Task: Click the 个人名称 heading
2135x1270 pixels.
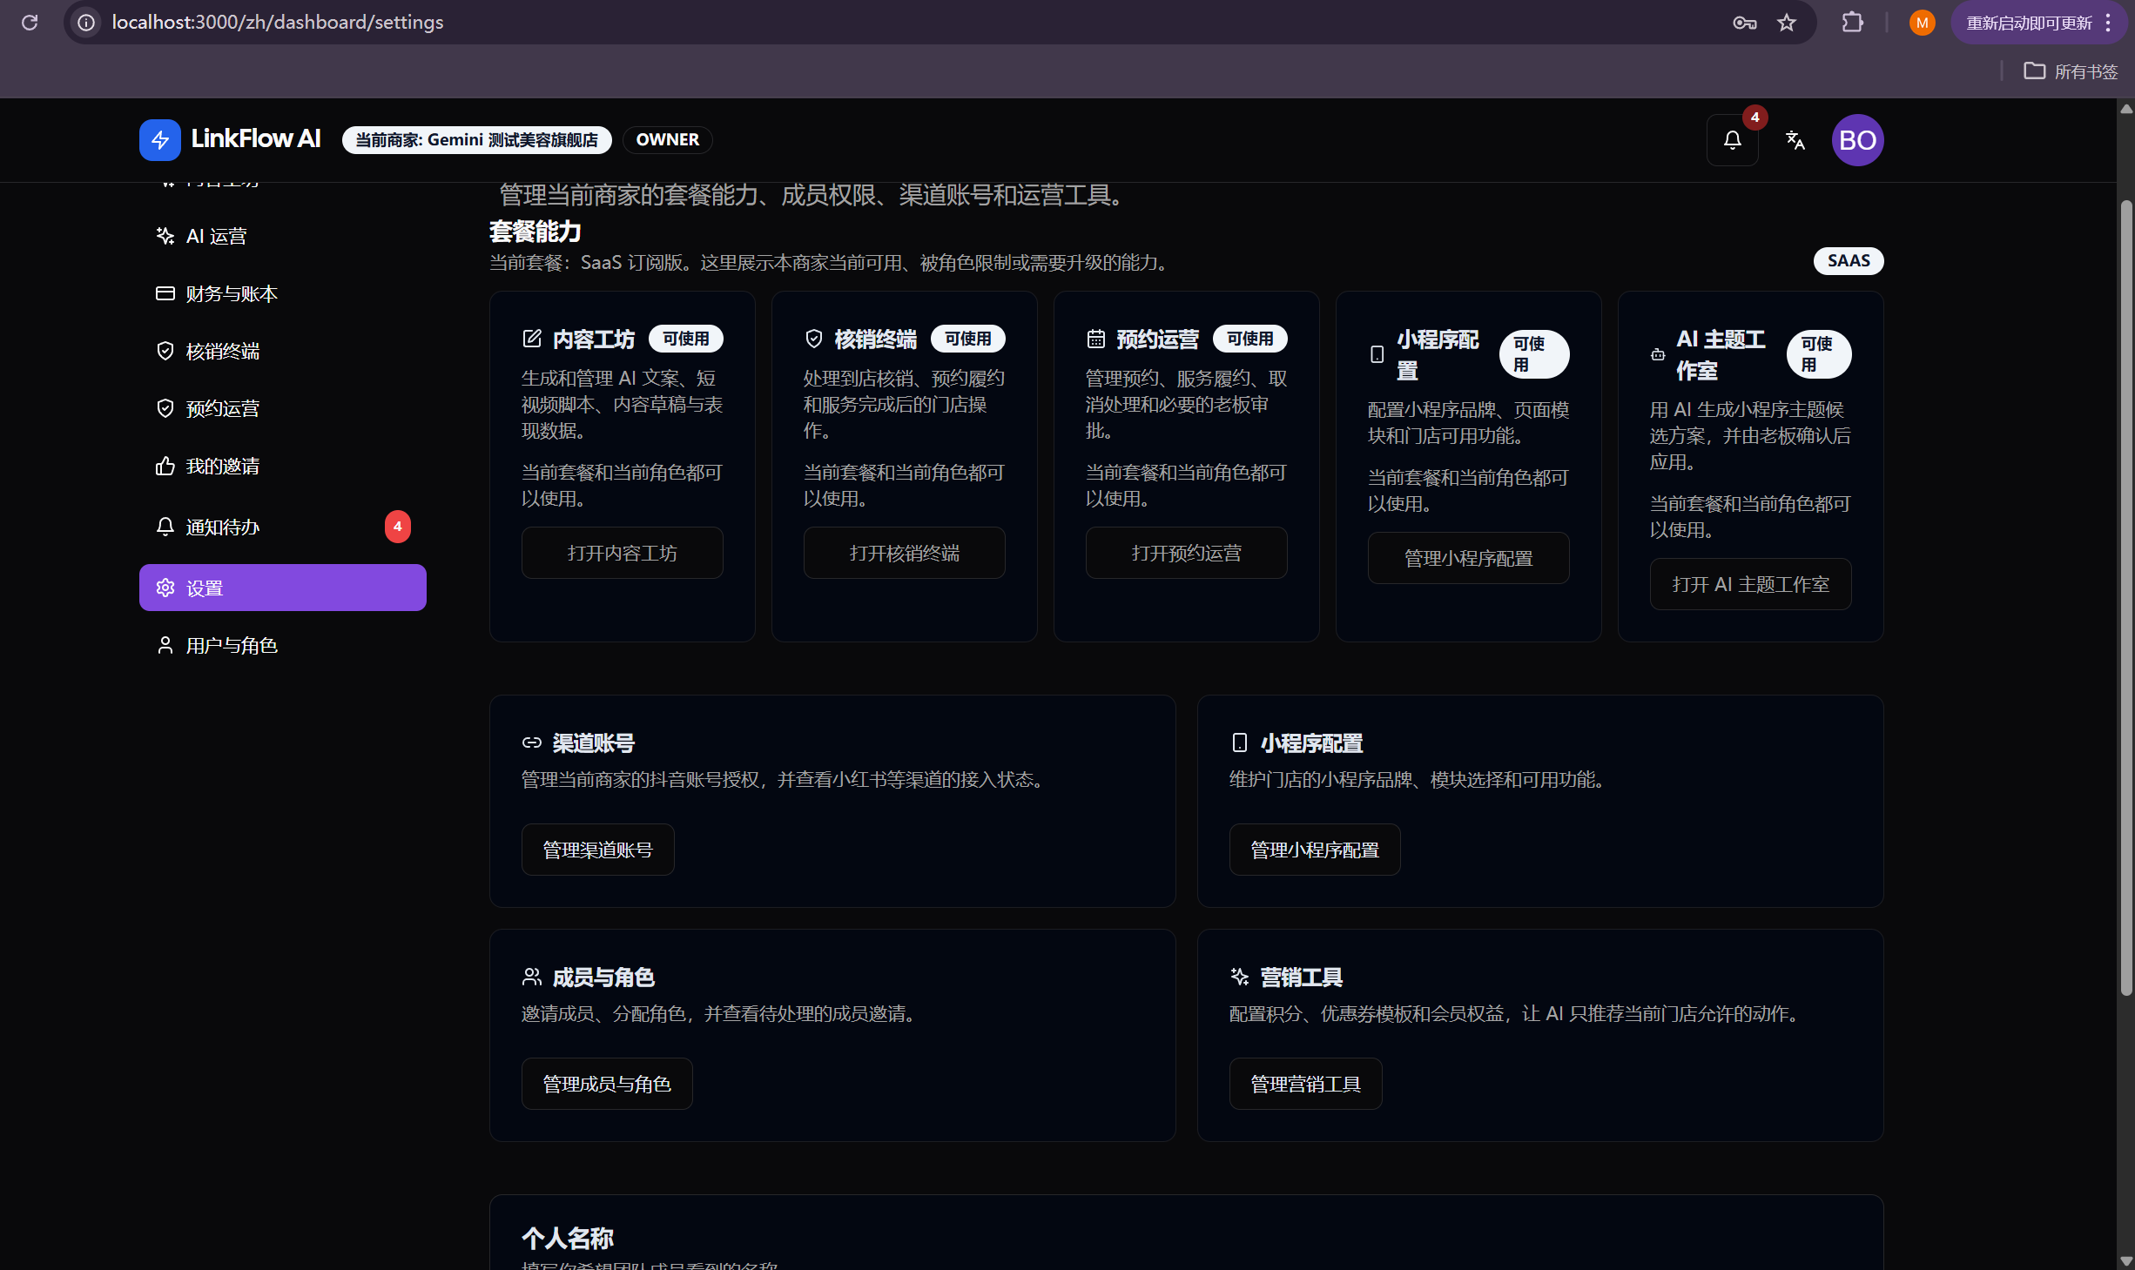Action: [x=568, y=1238]
